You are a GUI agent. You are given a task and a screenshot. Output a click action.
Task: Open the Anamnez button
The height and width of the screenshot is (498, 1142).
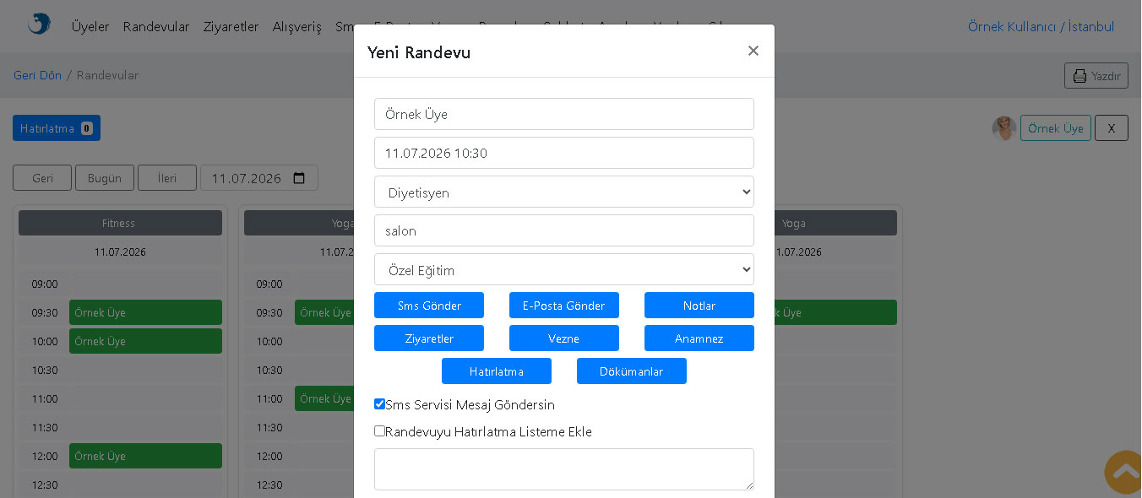coord(699,338)
